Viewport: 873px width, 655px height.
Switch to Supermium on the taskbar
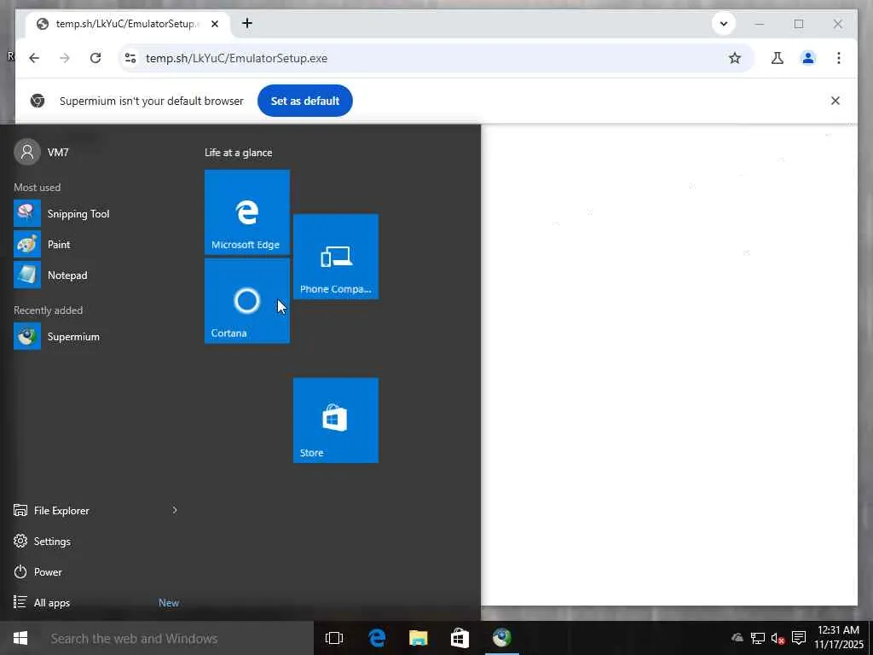(501, 638)
